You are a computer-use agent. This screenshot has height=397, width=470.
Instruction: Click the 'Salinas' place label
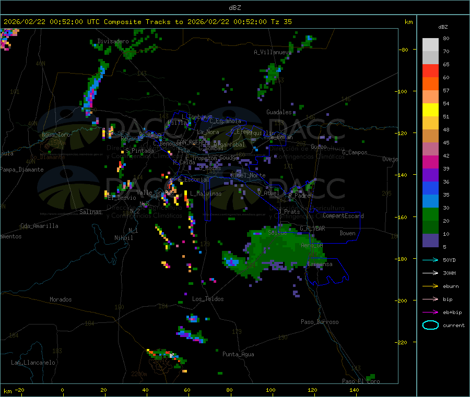tap(90, 212)
